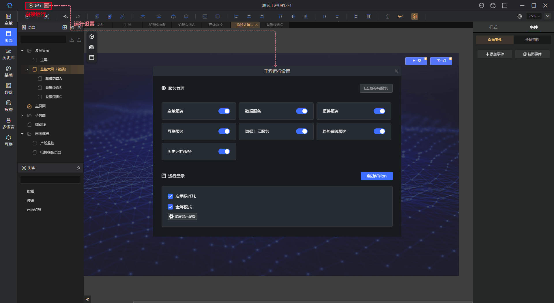Click the calendar-style icon in canvas floating toolbar
Screen dimensions: 554x303
[x=92, y=58]
